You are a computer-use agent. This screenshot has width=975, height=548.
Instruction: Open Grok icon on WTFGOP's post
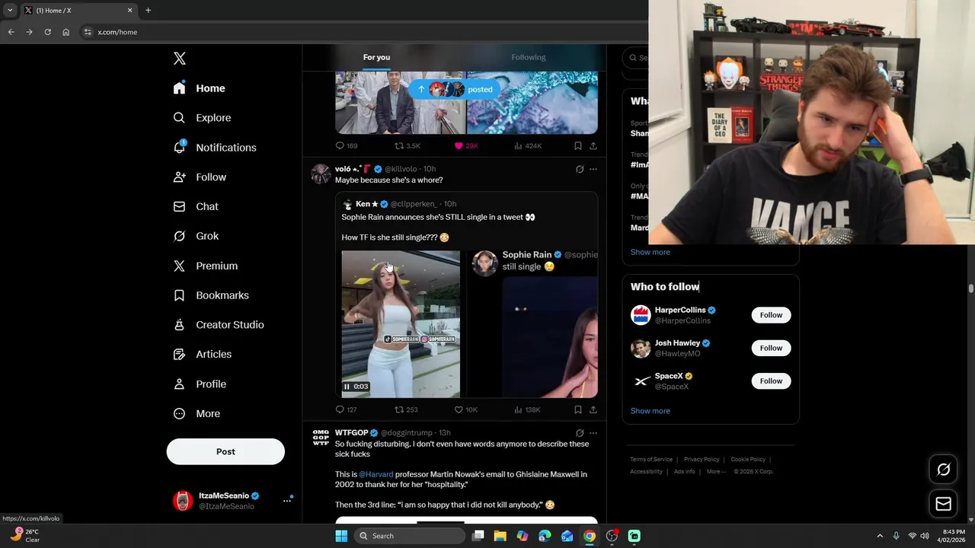pos(580,433)
